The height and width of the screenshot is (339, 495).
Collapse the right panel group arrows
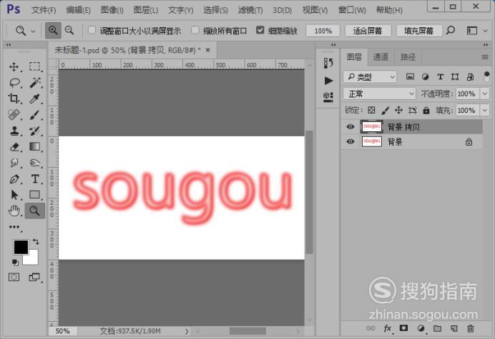tap(486, 45)
